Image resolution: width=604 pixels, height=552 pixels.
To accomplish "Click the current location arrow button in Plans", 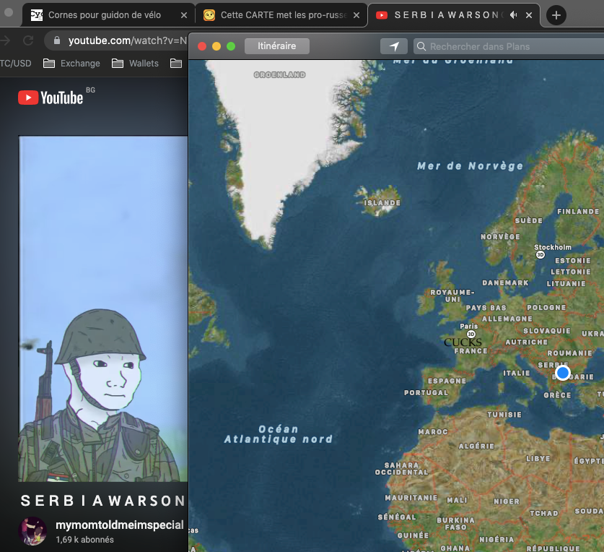I will coord(394,46).
